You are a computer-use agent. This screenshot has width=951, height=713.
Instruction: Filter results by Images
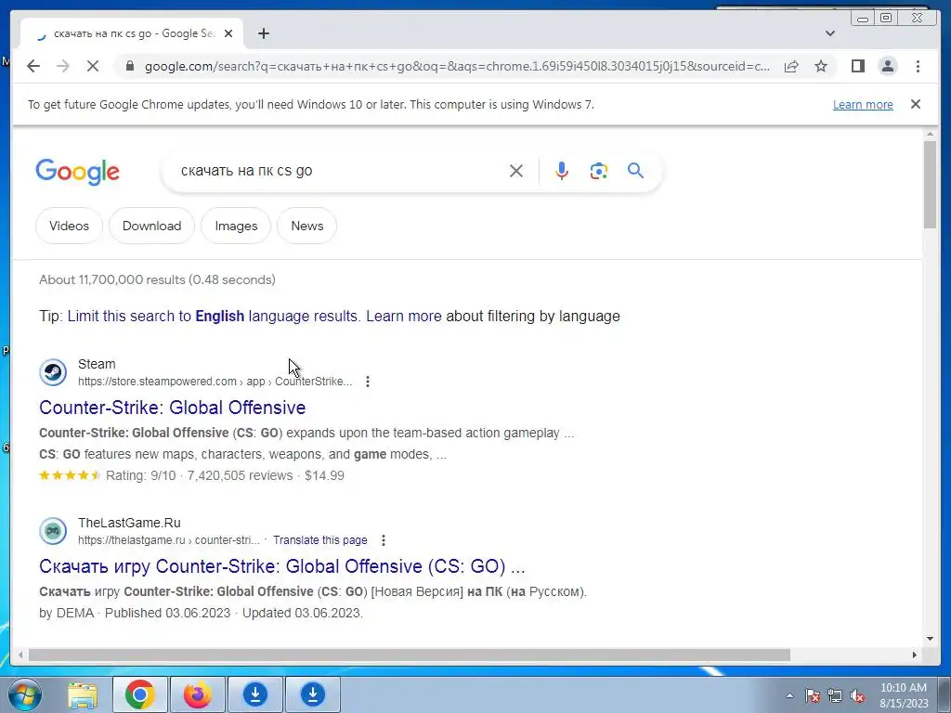[236, 226]
